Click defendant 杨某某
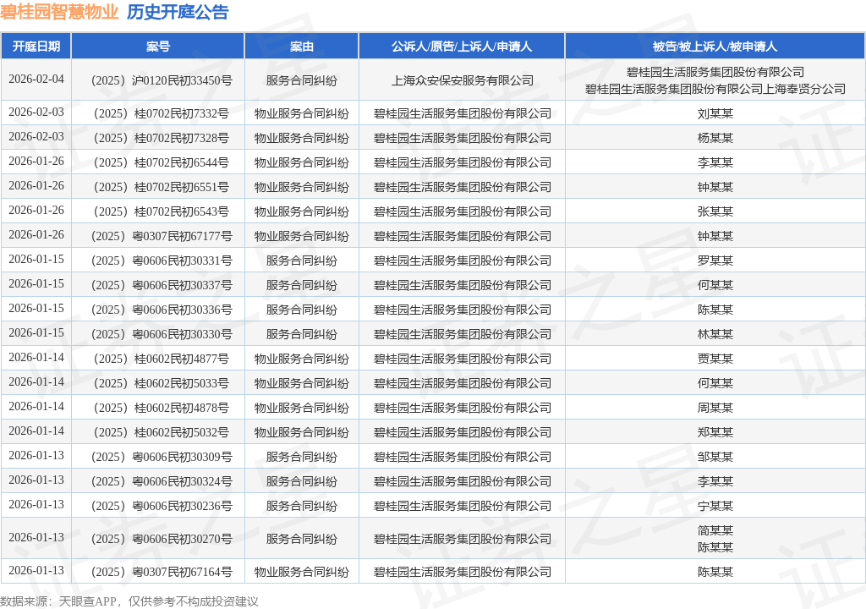The height and width of the screenshot is (609, 866). (715, 138)
